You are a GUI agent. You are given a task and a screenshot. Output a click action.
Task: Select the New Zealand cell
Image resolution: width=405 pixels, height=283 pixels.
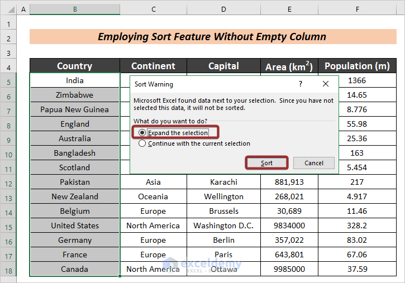coord(75,196)
